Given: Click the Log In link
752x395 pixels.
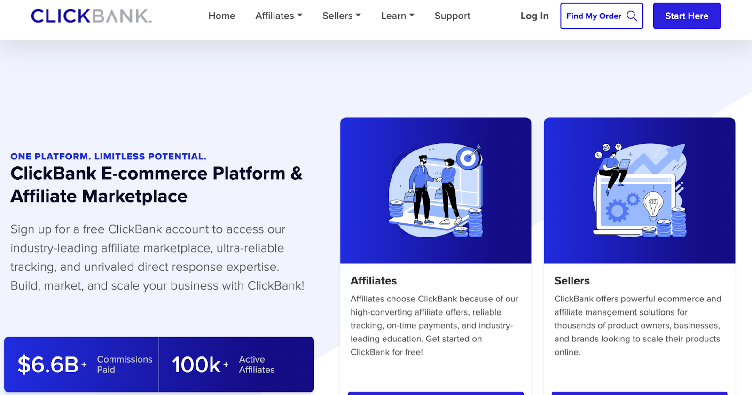Looking at the screenshot, I should coord(534,16).
